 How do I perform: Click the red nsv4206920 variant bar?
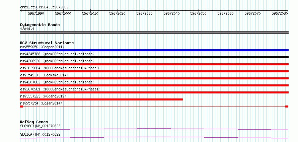[154, 64]
